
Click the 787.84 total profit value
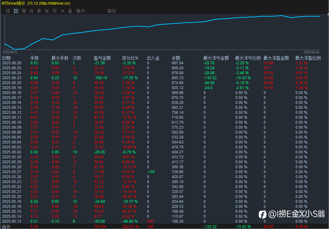(100, 227)
